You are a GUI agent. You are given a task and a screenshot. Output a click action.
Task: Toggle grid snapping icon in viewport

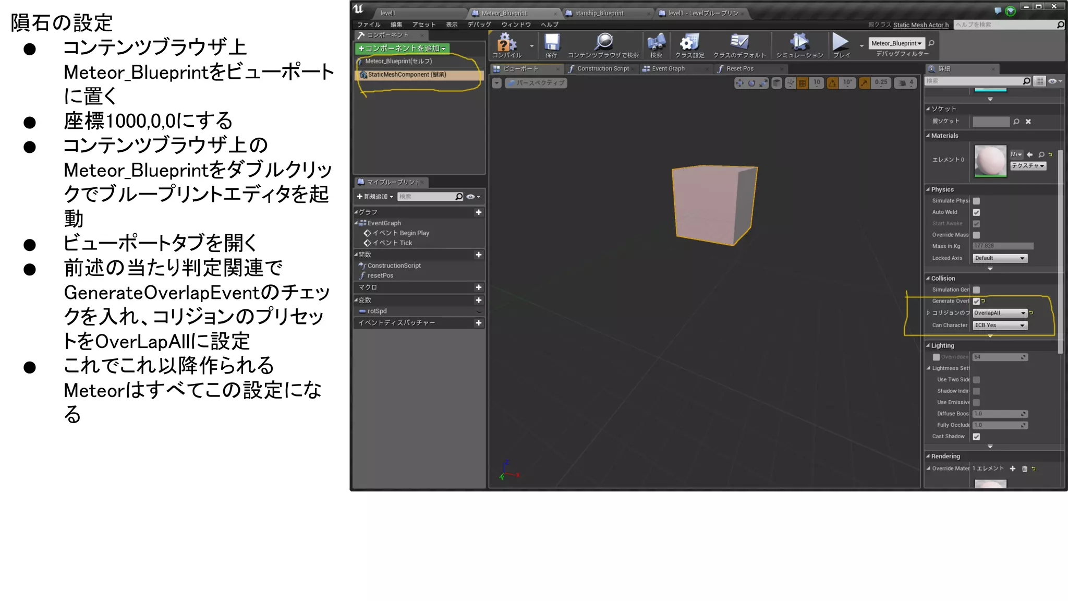tap(803, 83)
